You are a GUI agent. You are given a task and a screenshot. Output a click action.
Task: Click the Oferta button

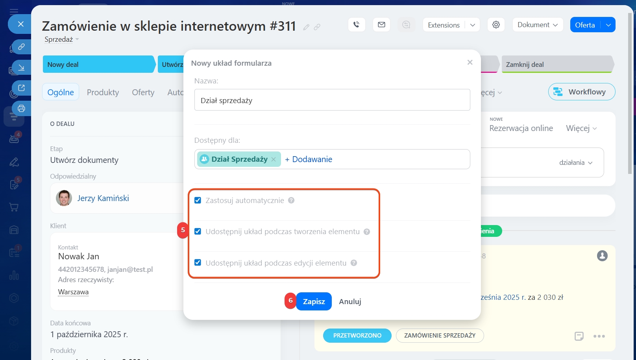pyautogui.click(x=585, y=25)
